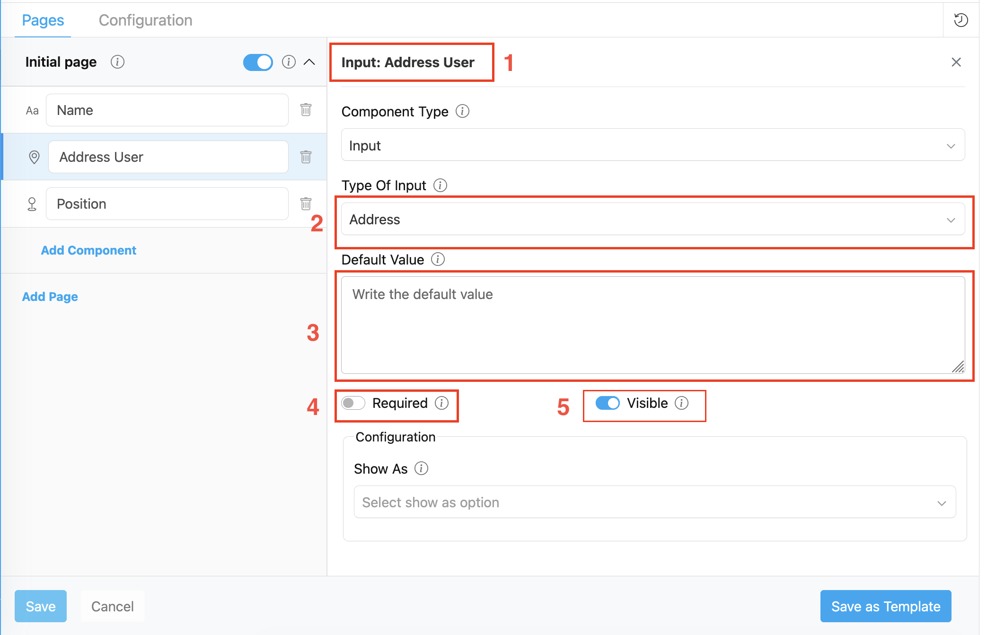987x635 pixels.
Task: Click the Show As info icon
Action: [x=421, y=468]
